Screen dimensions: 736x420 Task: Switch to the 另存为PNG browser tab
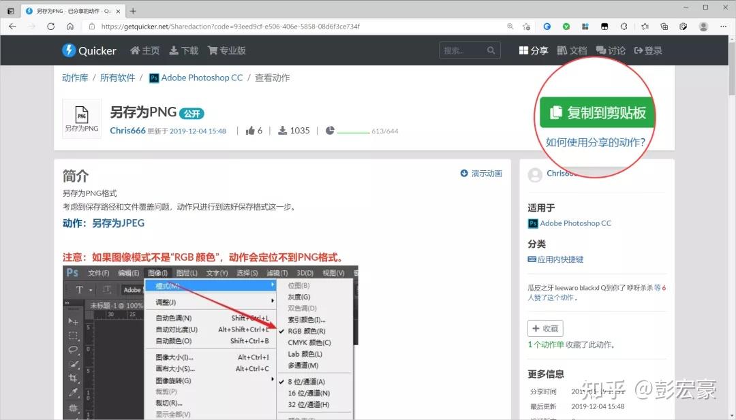click(x=65, y=11)
